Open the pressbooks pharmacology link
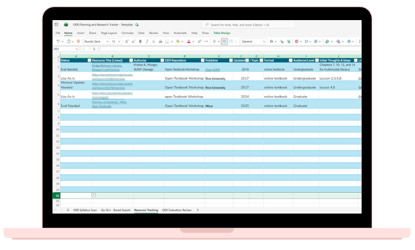This screenshot has height=250, width=415. pos(112,95)
